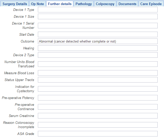Open the Colposcopy tab
The width and height of the screenshot is (164, 139).
coord(105,4)
